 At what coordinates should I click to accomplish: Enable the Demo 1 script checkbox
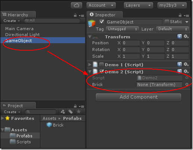point(102,65)
